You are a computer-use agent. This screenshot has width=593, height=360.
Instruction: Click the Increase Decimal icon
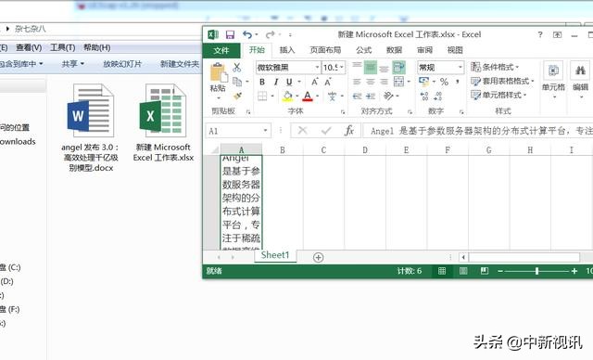424,96
